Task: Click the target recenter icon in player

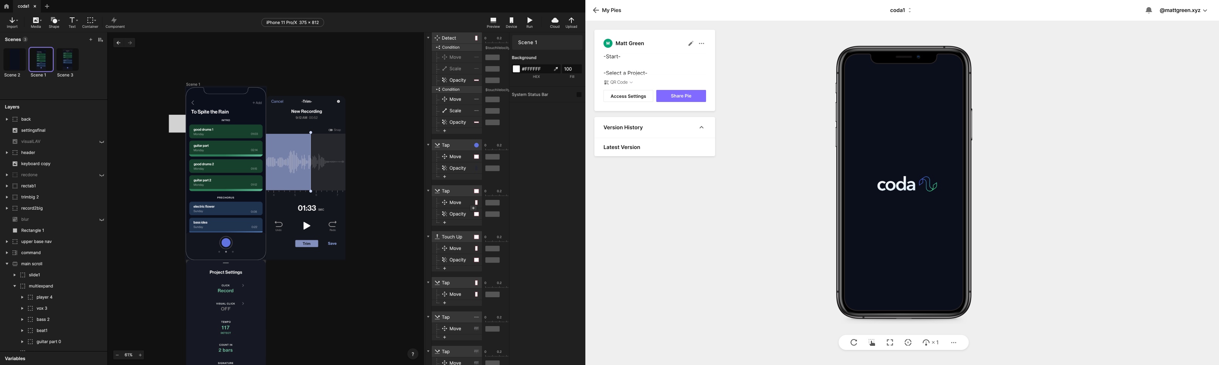Action: [907, 343]
